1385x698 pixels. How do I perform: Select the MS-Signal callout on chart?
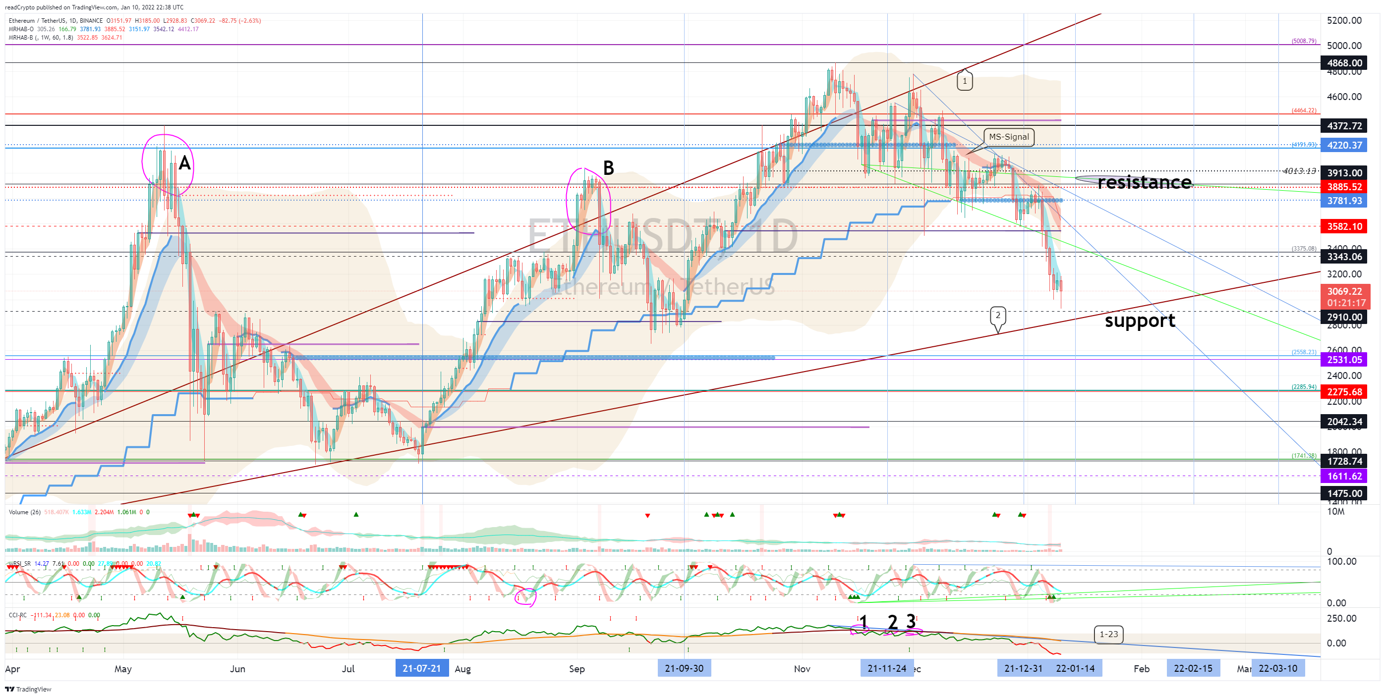[x=1009, y=137]
